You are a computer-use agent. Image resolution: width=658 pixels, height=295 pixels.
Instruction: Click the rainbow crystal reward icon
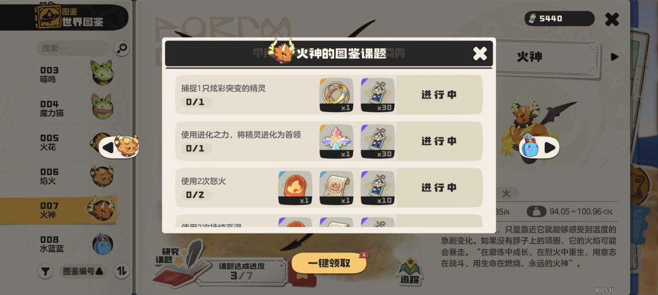[x=336, y=141]
